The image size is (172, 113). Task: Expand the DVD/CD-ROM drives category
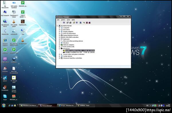(59, 33)
